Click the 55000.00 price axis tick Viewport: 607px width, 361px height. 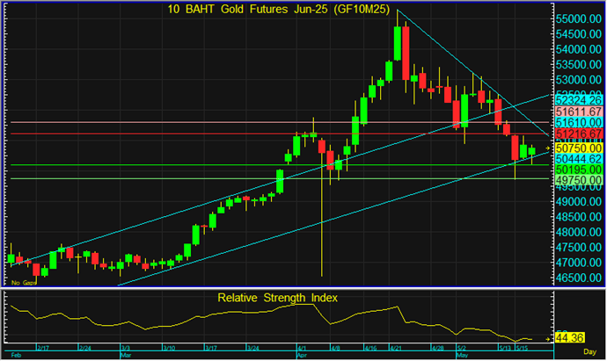click(x=578, y=18)
